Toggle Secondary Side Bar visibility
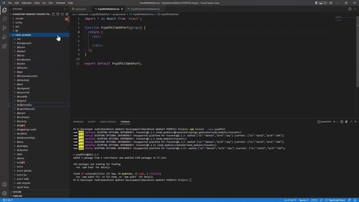359x202 pixels. pyautogui.click(x=325, y=3)
